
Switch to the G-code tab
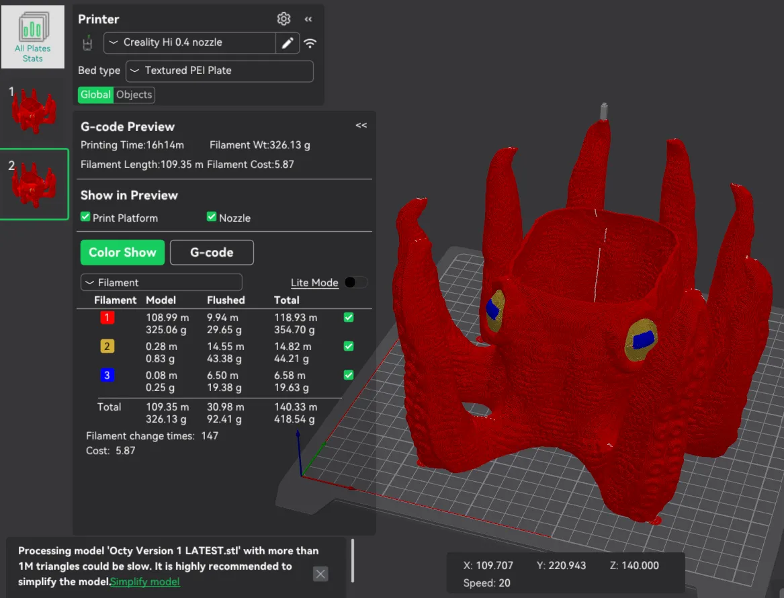[x=212, y=253]
